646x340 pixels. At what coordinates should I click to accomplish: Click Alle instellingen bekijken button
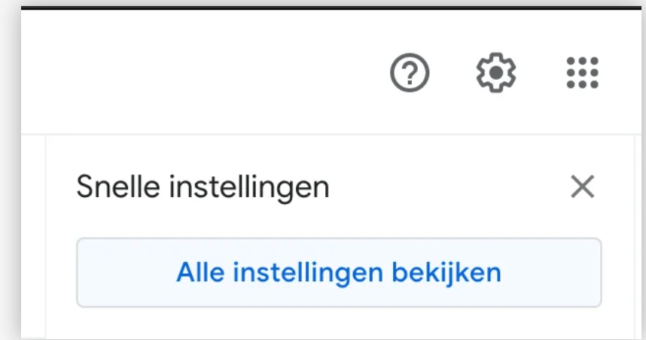pyautogui.click(x=339, y=272)
